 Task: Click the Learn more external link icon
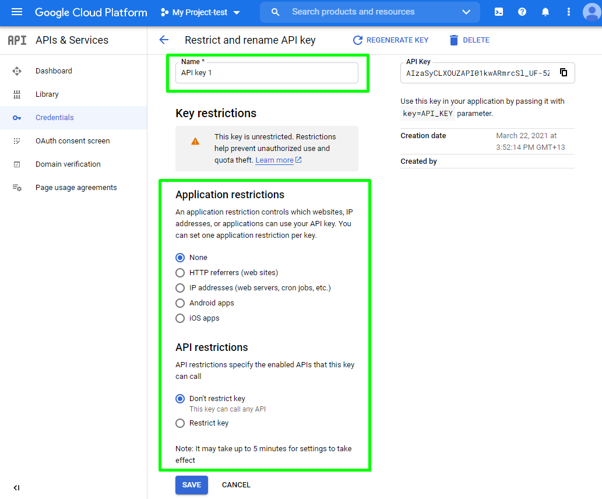click(298, 160)
